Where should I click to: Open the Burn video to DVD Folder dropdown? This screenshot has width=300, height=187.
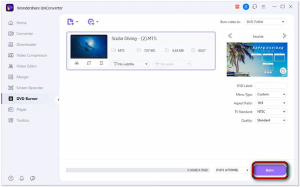tap(265, 22)
